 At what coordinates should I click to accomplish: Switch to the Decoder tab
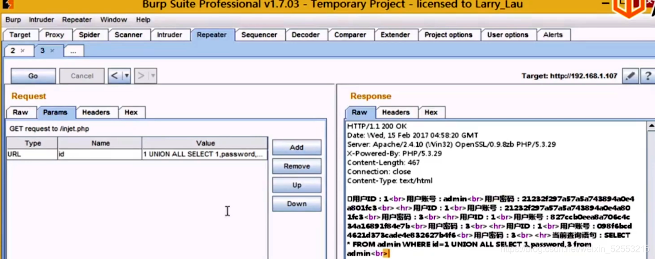click(306, 35)
